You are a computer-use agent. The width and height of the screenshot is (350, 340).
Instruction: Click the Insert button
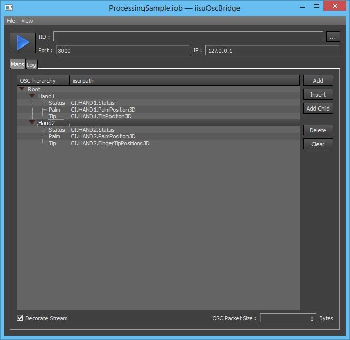[318, 95]
